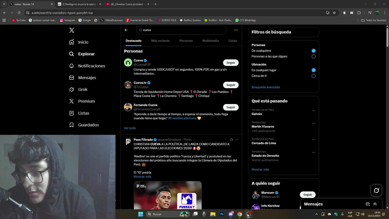Switch to the Pentágono browser tab
Viewport: 389px width, 219px height.
click(80, 4)
